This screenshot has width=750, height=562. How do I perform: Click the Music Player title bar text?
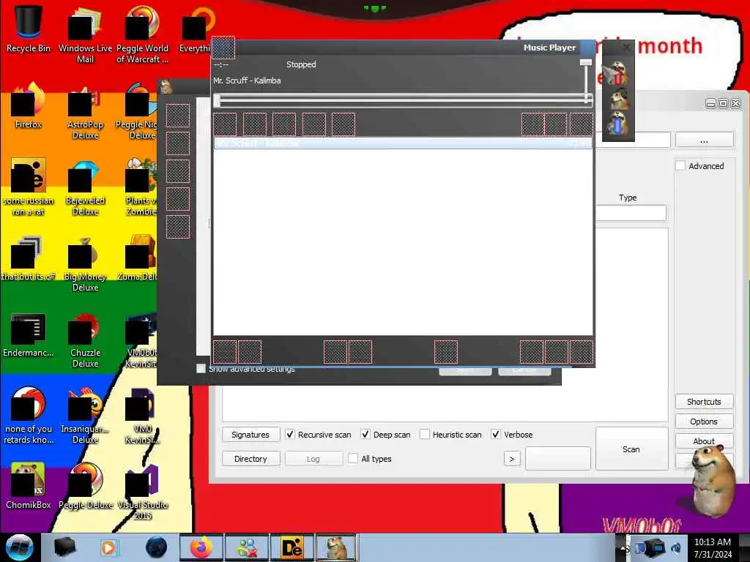tap(549, 48)
